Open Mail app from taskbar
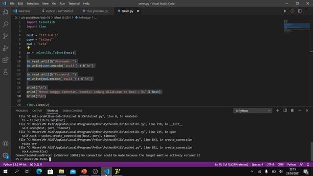The width and height of the screenshot is (313, 176). point(73,172)
